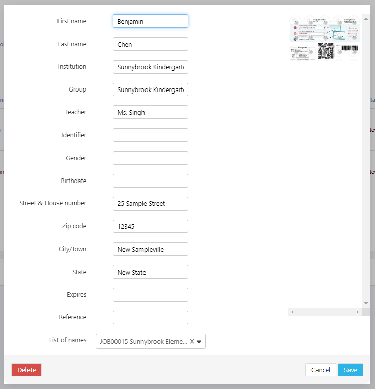Edit the City/Town field New Sampleville

coord(151,249)
